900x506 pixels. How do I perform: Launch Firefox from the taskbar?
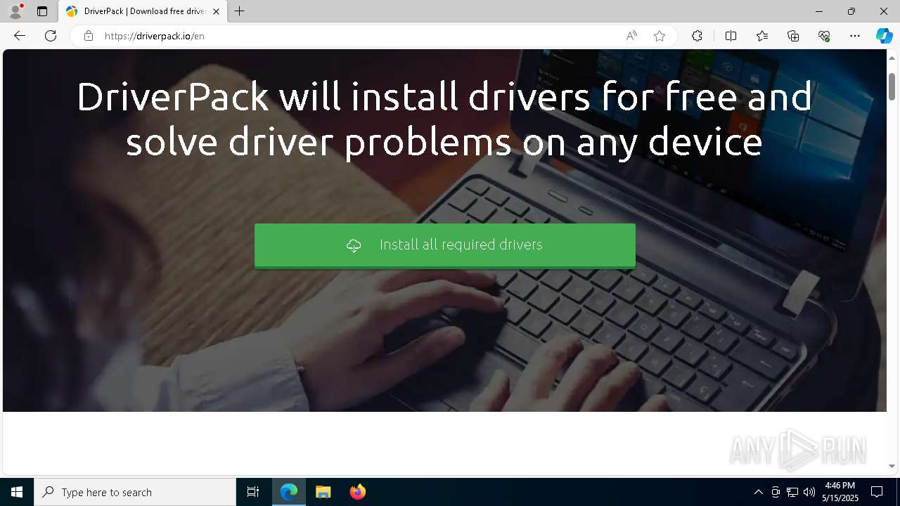[x=358, y=492]
